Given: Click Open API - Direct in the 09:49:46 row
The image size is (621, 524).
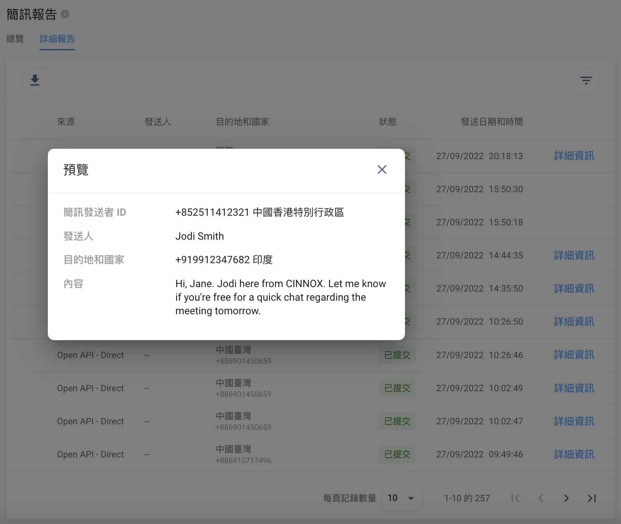Looking at the screenshot, I should tap(90, 454).
